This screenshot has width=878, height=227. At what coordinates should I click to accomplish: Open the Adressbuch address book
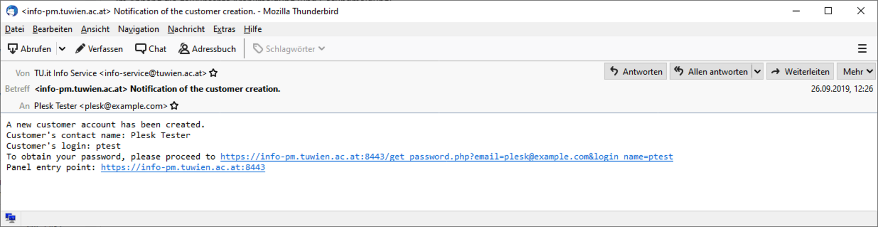coord(207,49)
